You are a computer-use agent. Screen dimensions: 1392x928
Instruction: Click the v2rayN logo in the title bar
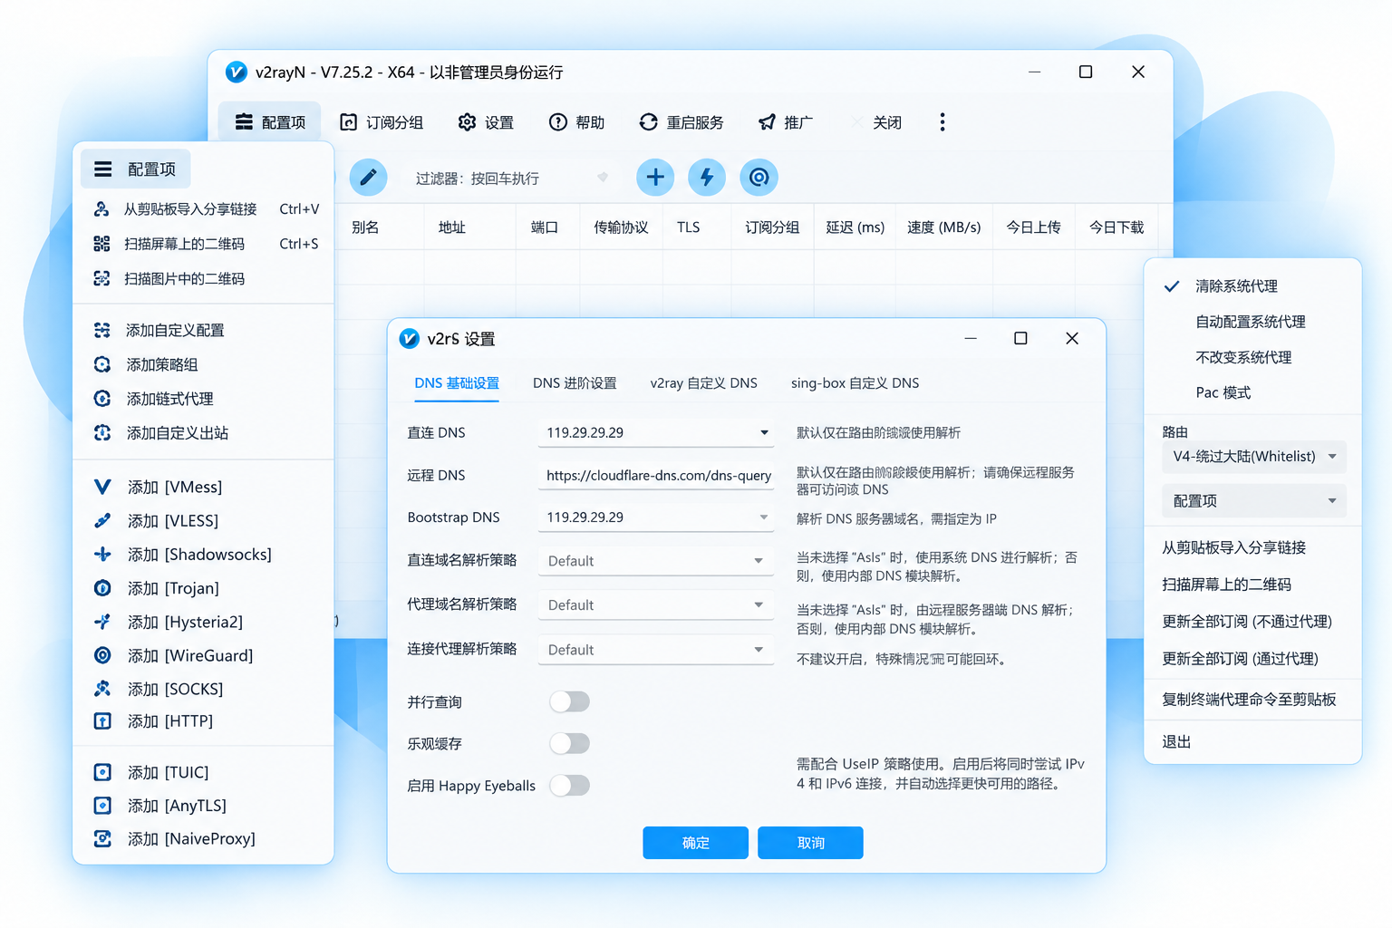[236, 72]
